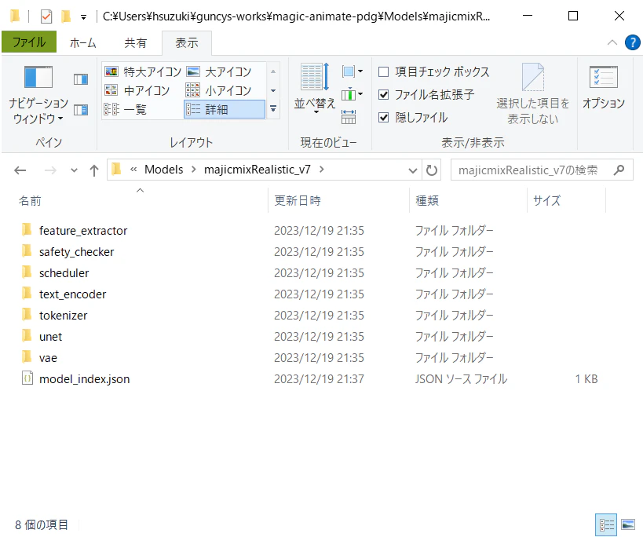Select the feature_extractor folder
The width and height of the screenshot is (643, 537).
[x=83, y=231]
